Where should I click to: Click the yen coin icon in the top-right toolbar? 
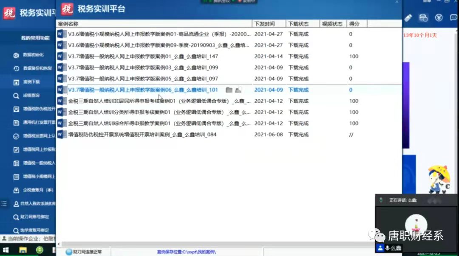tap(439, 18)
